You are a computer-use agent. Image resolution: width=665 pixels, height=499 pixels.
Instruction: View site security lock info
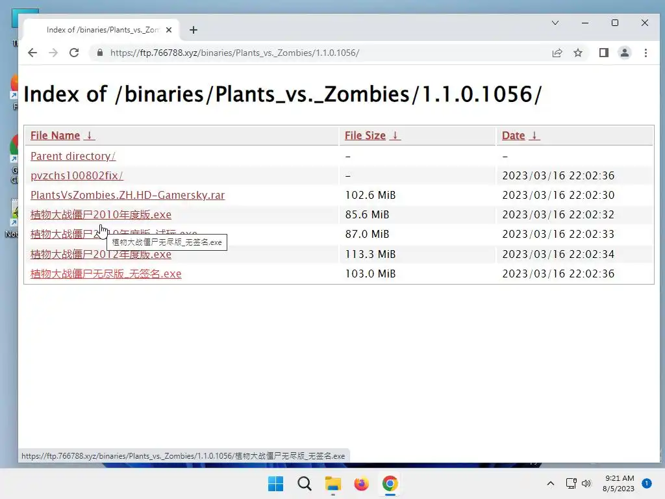tap(99, 53)
